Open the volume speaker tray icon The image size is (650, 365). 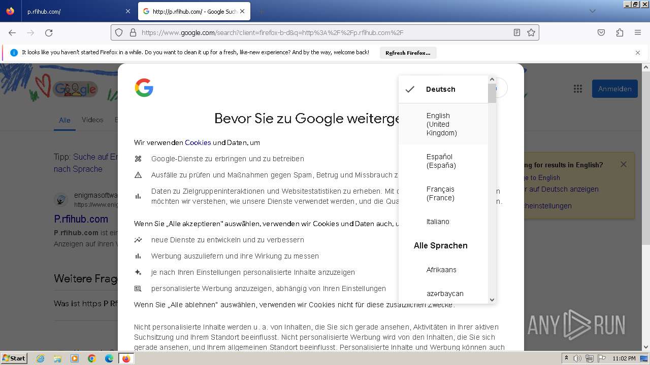click(577, 358)
